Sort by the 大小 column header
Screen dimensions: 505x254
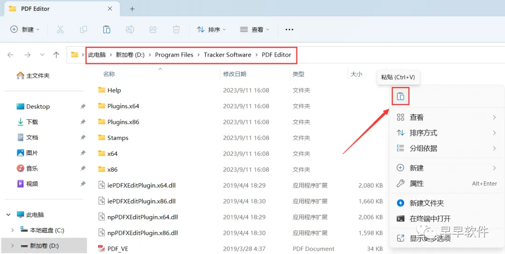356,74
